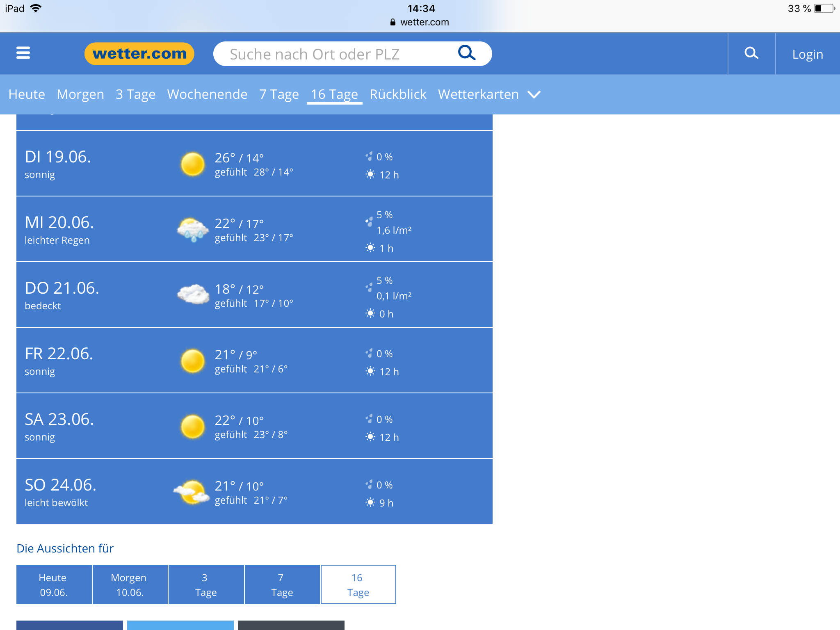Screen dimensions: 840x630
Task: Select the 16 Tage outlook button
Action: (x=358, y=584)
